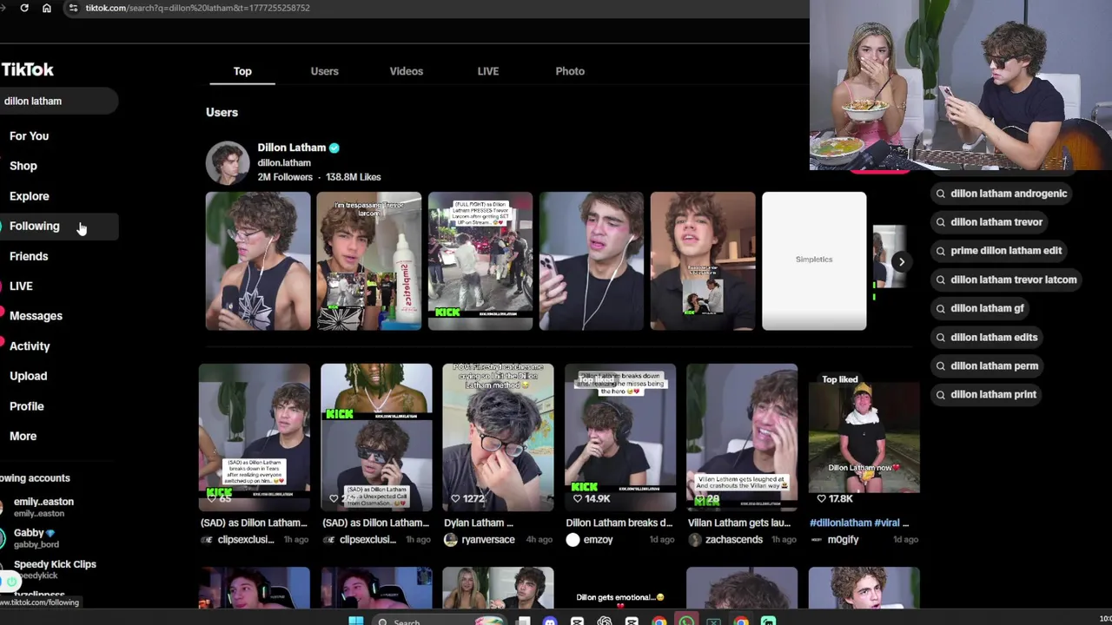Screen dimensions: 1112x625
Task: Open emzoy avatar icon
Action: tap(573, 540)
